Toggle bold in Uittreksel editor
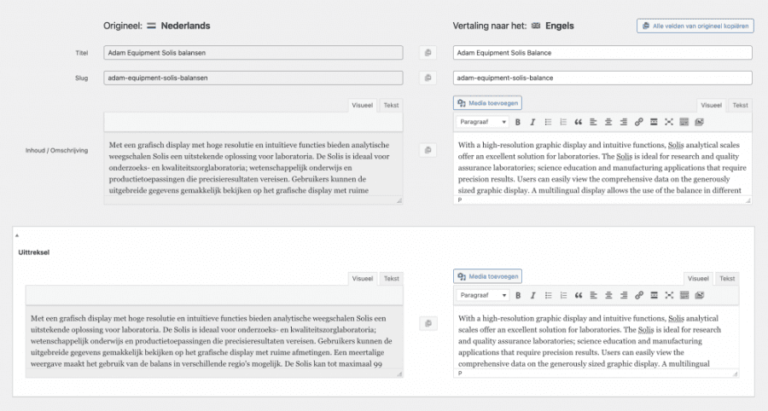Screen dimensions: 768x411 click(x=518, y=295)
